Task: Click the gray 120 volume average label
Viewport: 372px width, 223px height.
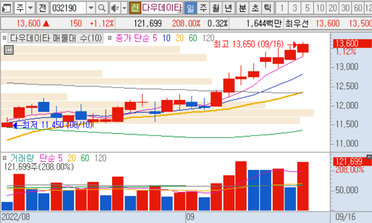Action: click(100, 158)
